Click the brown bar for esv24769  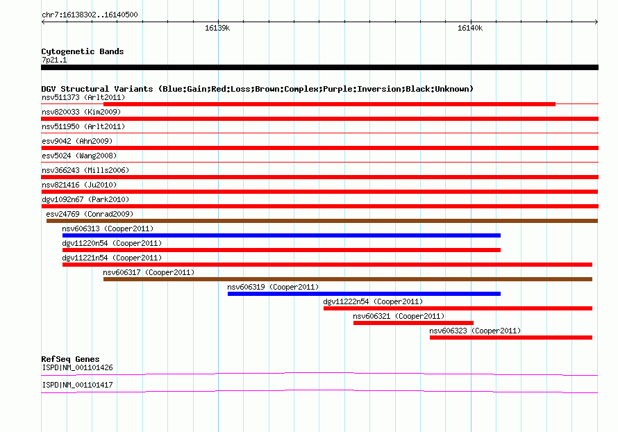(x=322, y=221)
